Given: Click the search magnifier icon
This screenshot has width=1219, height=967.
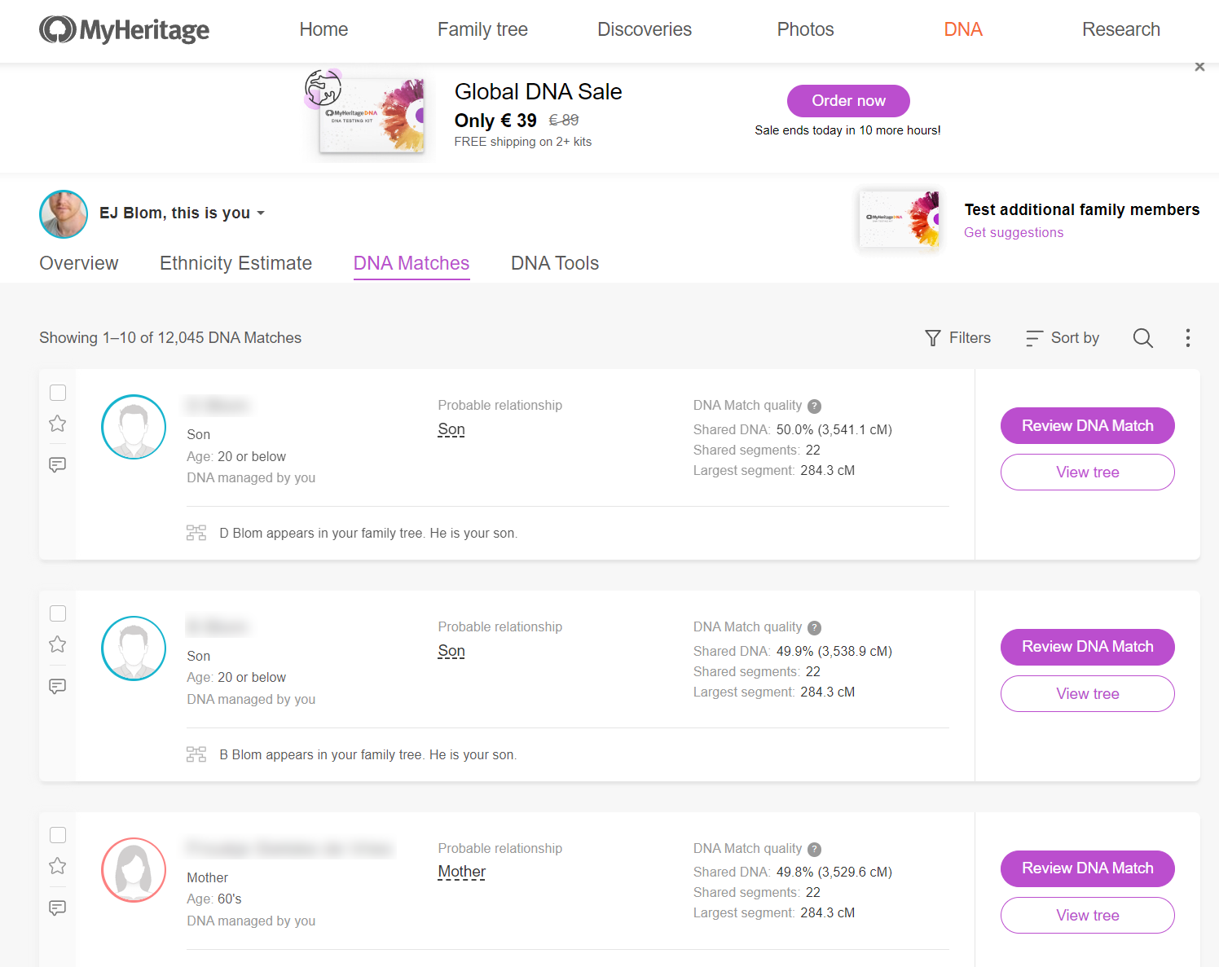Looking at the screenshot, I should tap(1143, 338).
